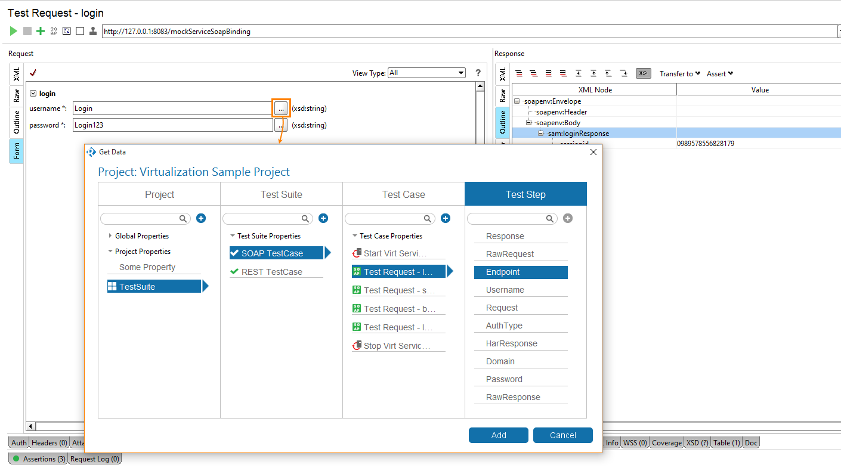Toggle the xs: type display icon in Response

click(x=643, y=73)
